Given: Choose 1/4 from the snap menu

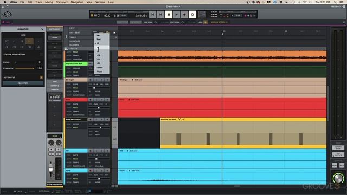Looking at the screenshot, I should (101, 47).
